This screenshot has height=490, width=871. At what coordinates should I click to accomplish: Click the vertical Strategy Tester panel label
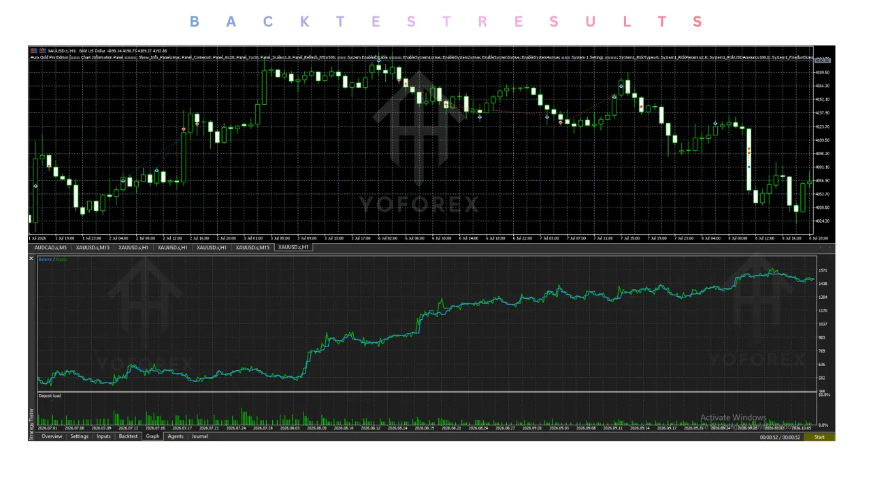(x=31, y=423)
